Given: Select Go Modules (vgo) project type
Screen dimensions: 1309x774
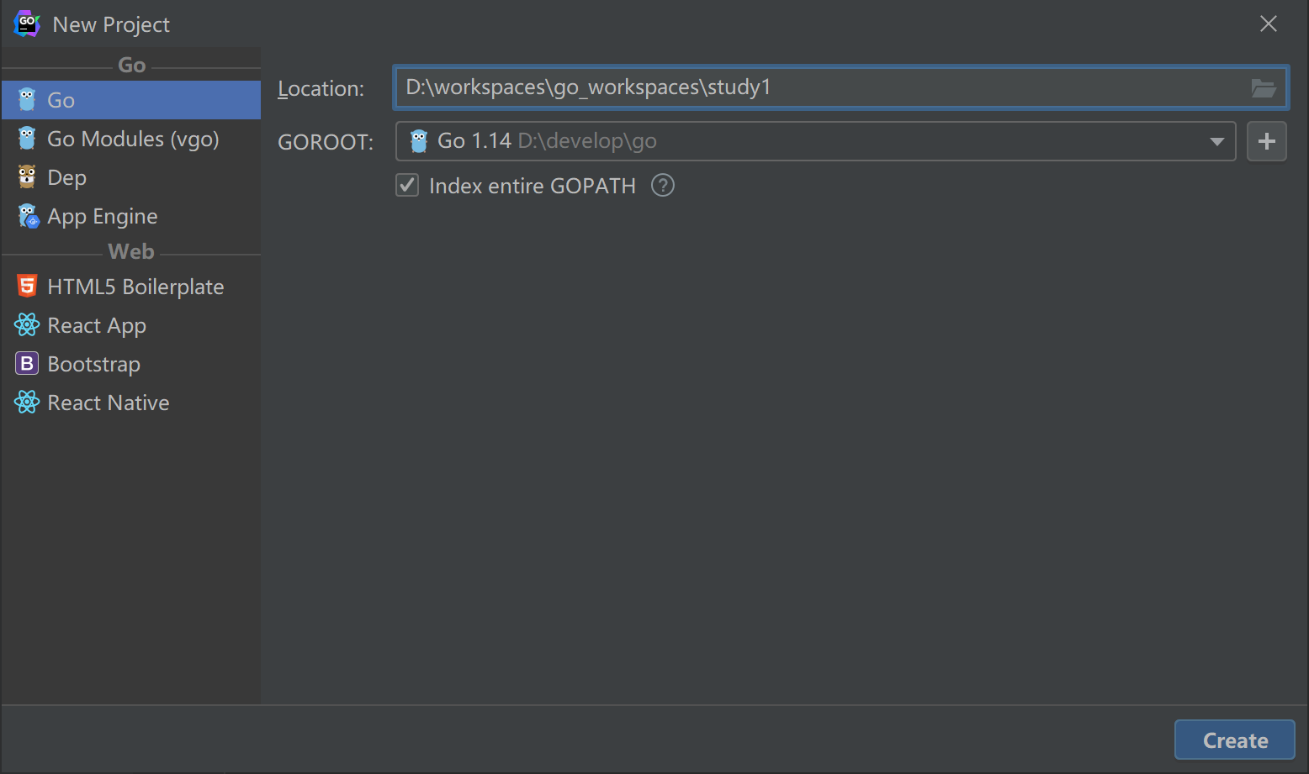Looking at the screenshot, I should click(133, 139).
